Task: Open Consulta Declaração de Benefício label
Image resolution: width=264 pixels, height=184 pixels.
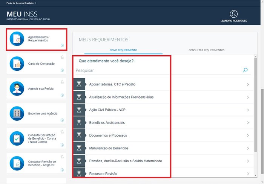Action: point(42,138)
